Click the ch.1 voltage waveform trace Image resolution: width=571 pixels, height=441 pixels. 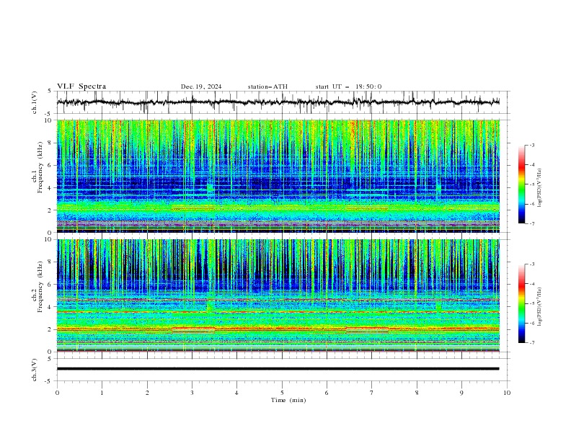(x=278, y=102)
